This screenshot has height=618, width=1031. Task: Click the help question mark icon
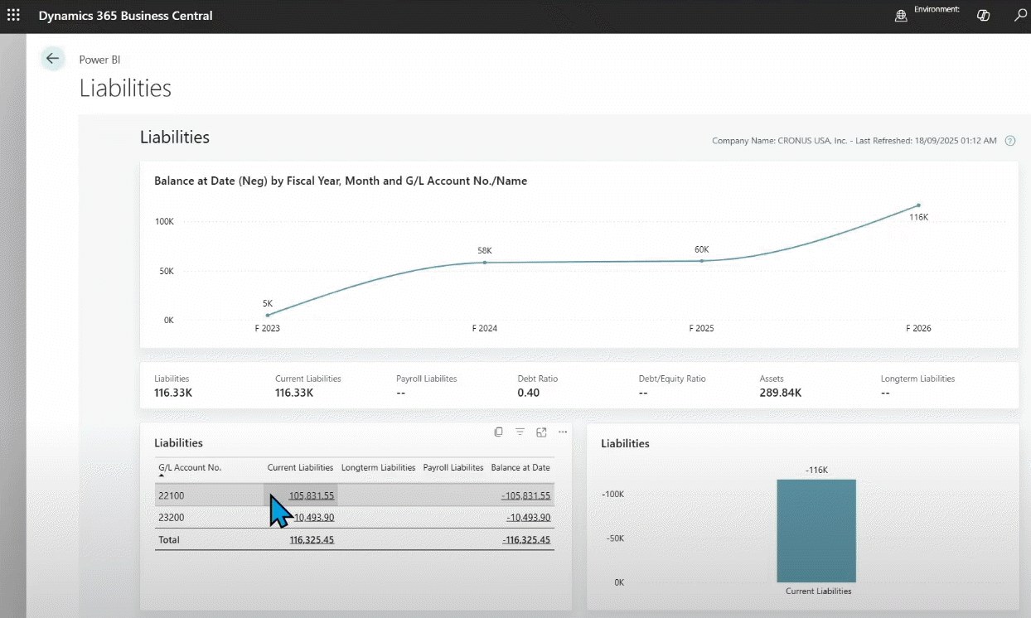click(x=1009, y=141)
